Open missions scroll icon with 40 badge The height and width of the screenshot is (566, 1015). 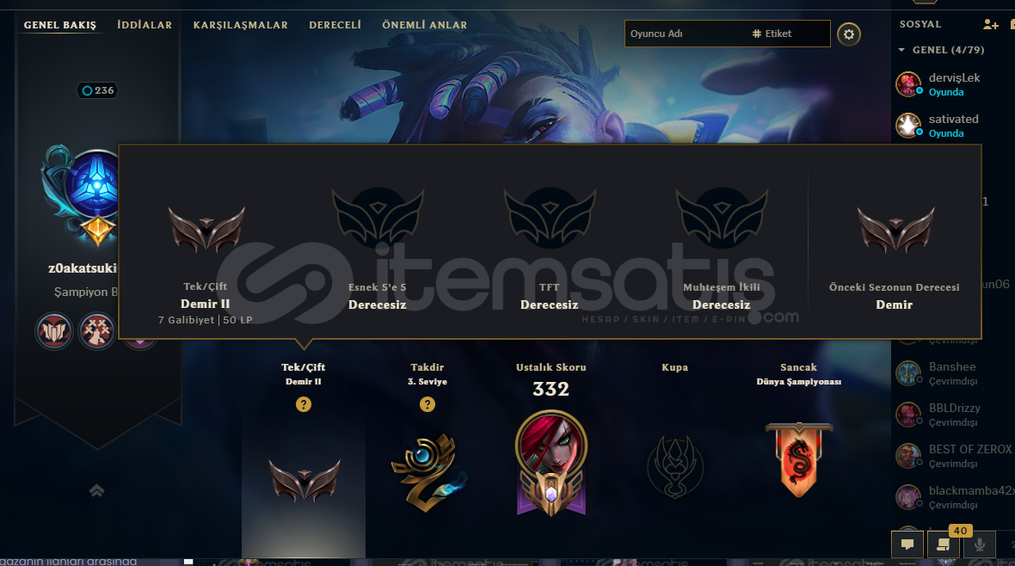[943, 544]
